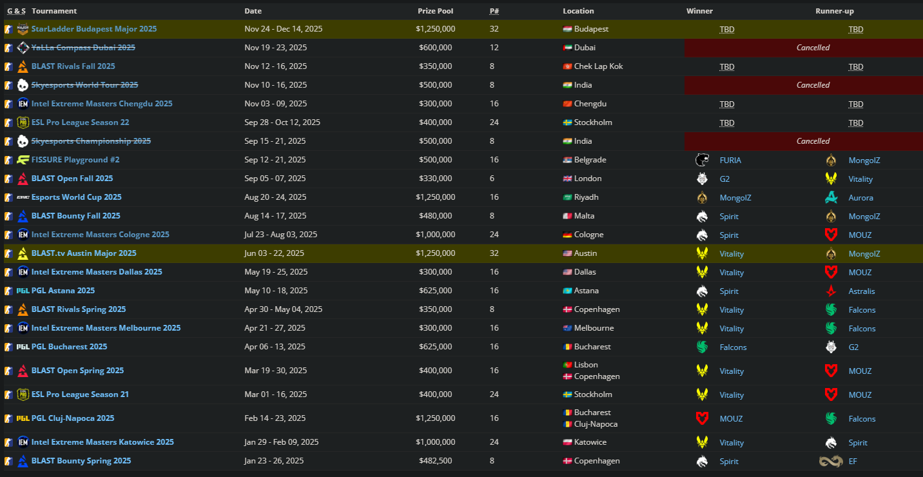
Task: Click the Astralis team name link
Action: tap(861, 291)
